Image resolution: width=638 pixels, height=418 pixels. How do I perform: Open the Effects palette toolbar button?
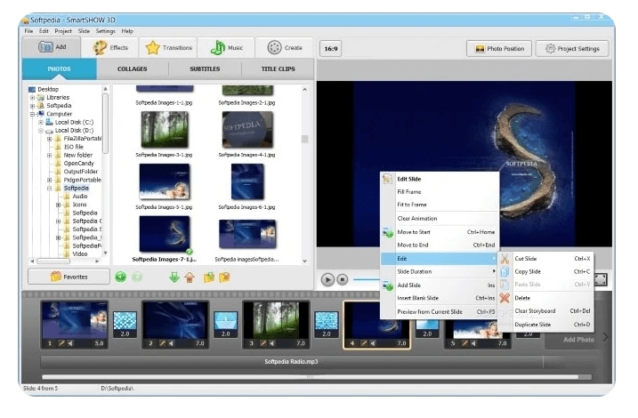tap(110, 47)
